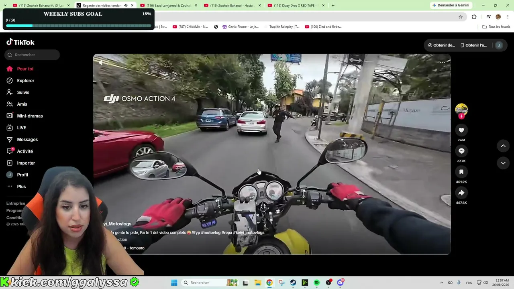Click the TikTok Rechercher search field
Screen dimensions: 514x289
click(x=32, y=55)
